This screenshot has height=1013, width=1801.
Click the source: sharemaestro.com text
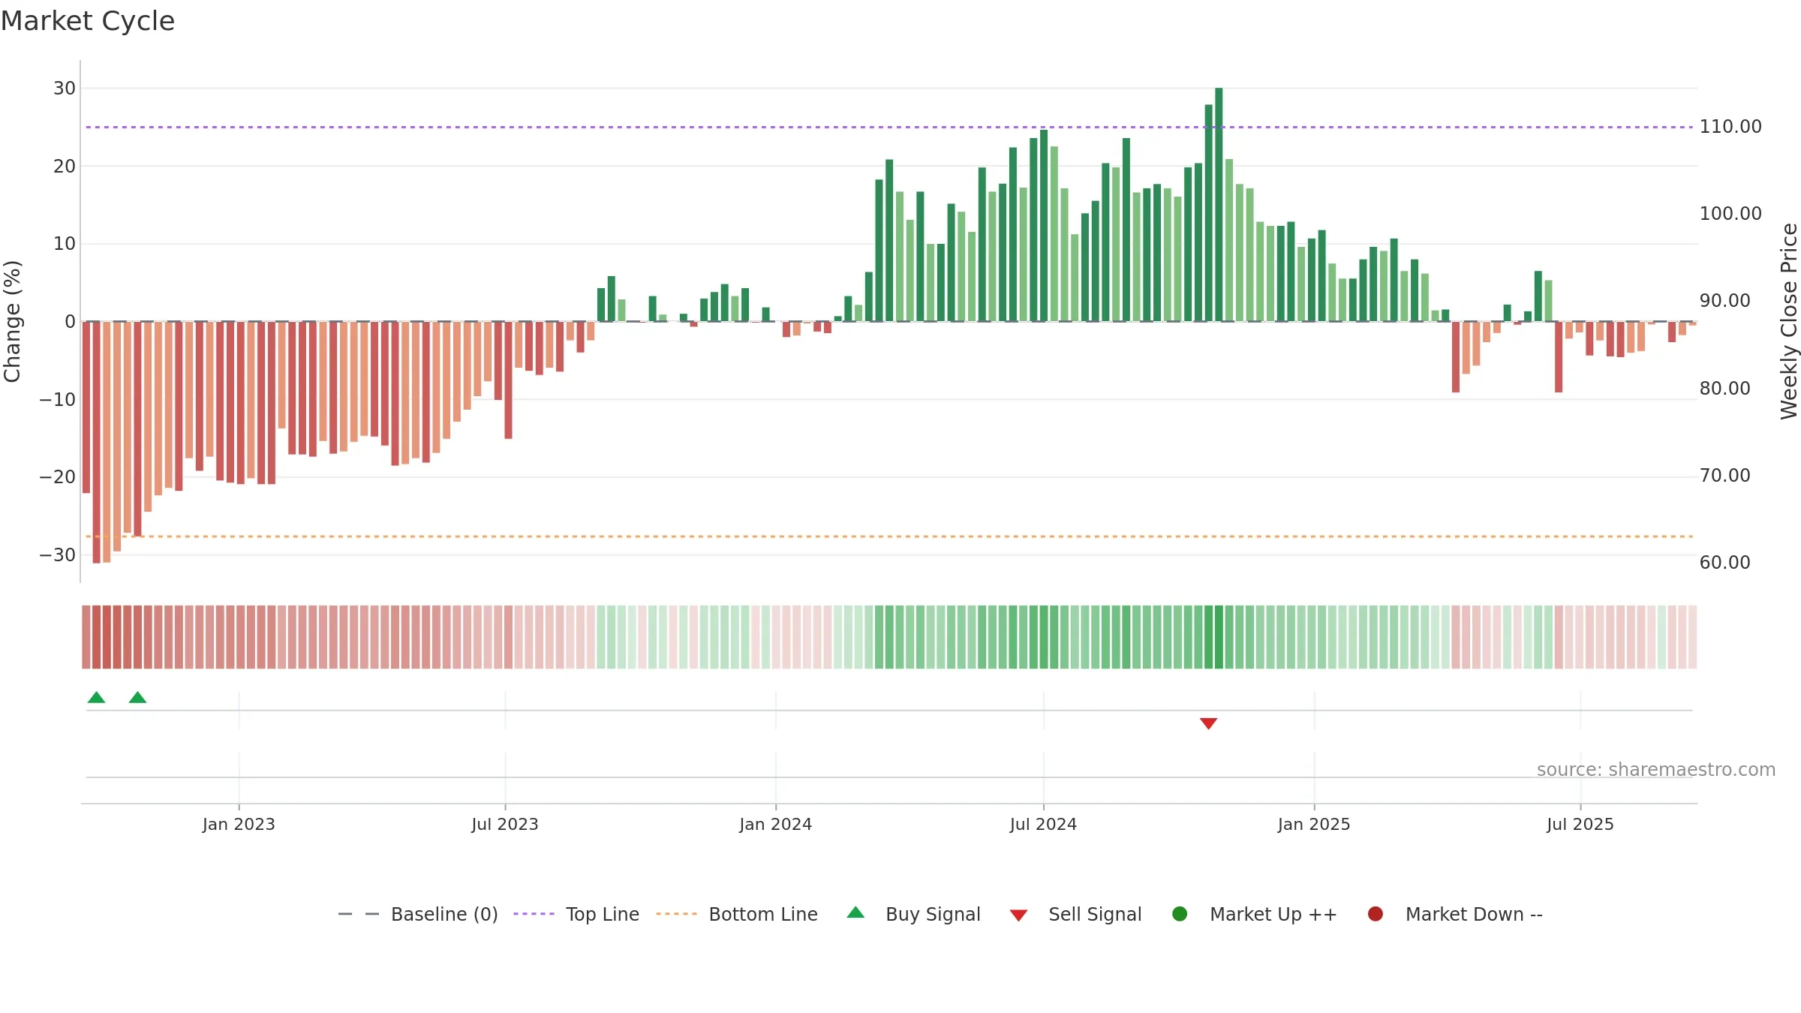(x=1656, y=770)
